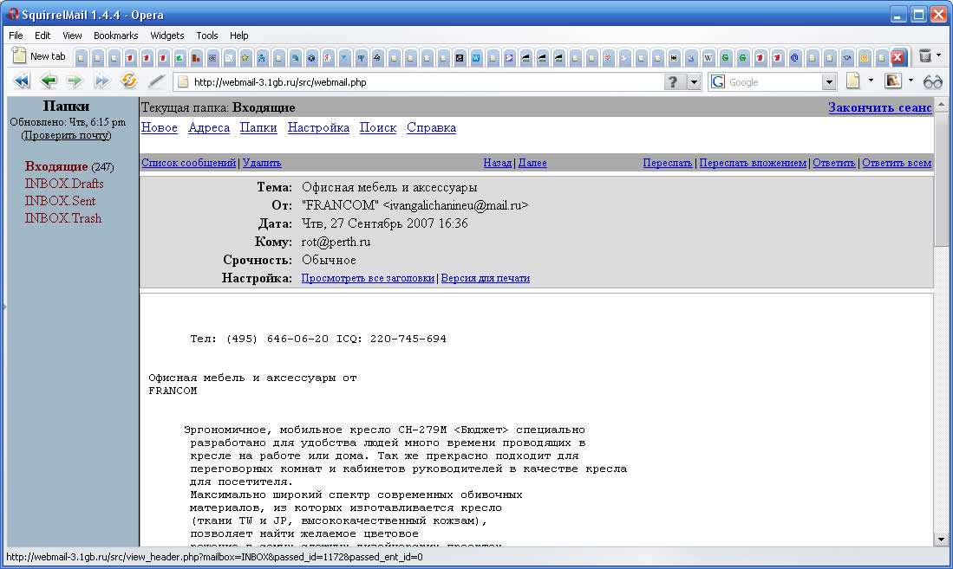Toggle image display with the picture icon

[x=892, y=81]
